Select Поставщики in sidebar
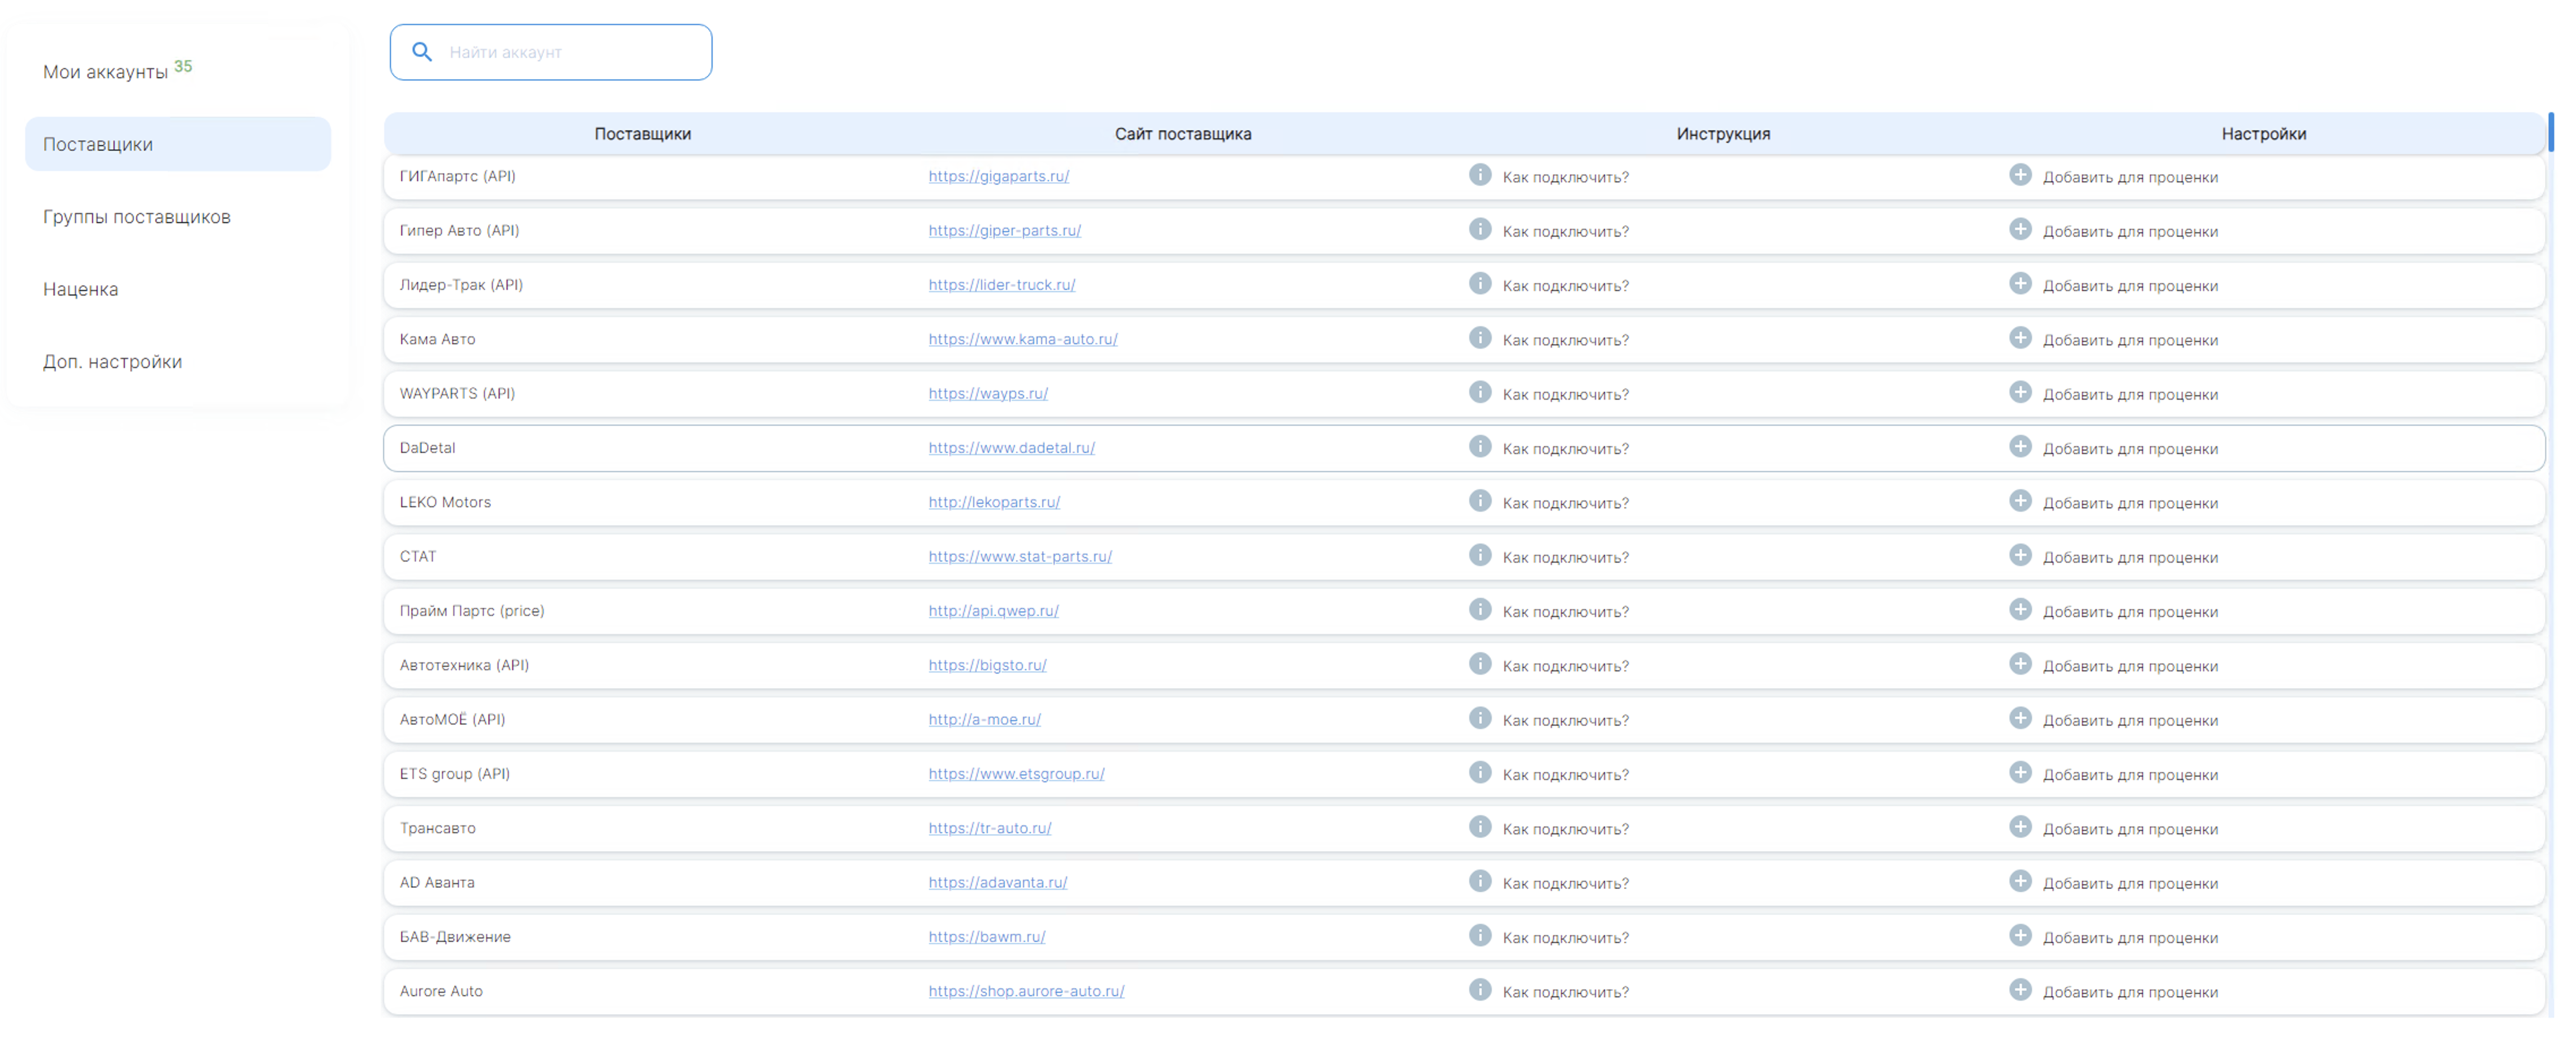2576x1044 pixels. click(178, 144)
